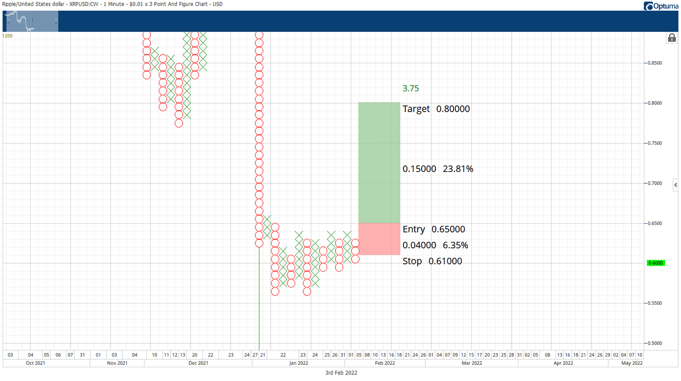
Task: Click the 0.5000 price axis label
Action: 655,343
